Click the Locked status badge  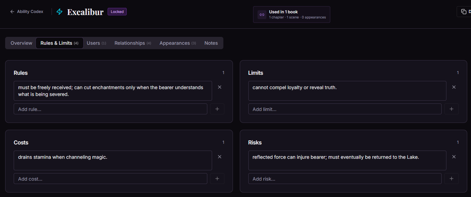click(x=117, y=12)
